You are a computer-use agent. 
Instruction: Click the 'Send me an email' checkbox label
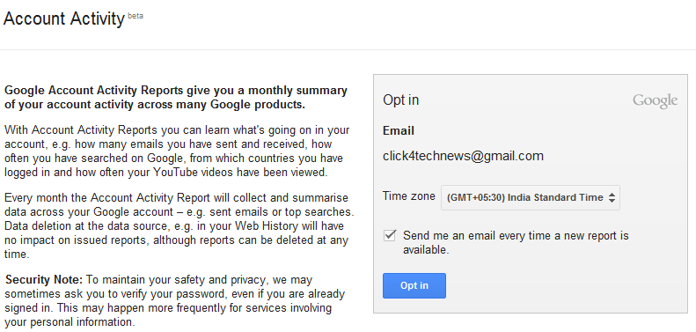(x=516, y=242)
